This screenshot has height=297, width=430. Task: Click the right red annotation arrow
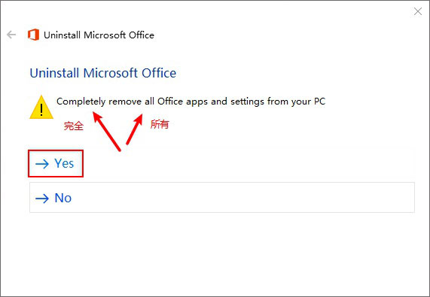[134, 129]
